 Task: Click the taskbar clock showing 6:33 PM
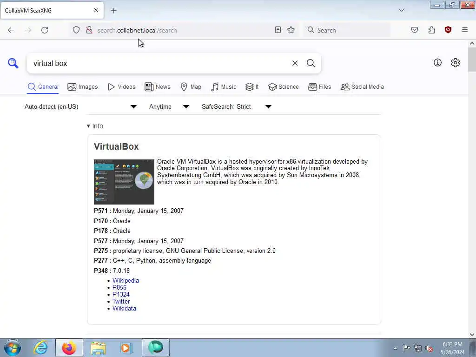(x=452, y=348)
